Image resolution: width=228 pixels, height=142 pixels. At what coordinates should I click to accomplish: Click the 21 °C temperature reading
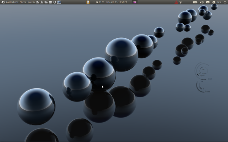pyautogui.click(x=101, y=2)
